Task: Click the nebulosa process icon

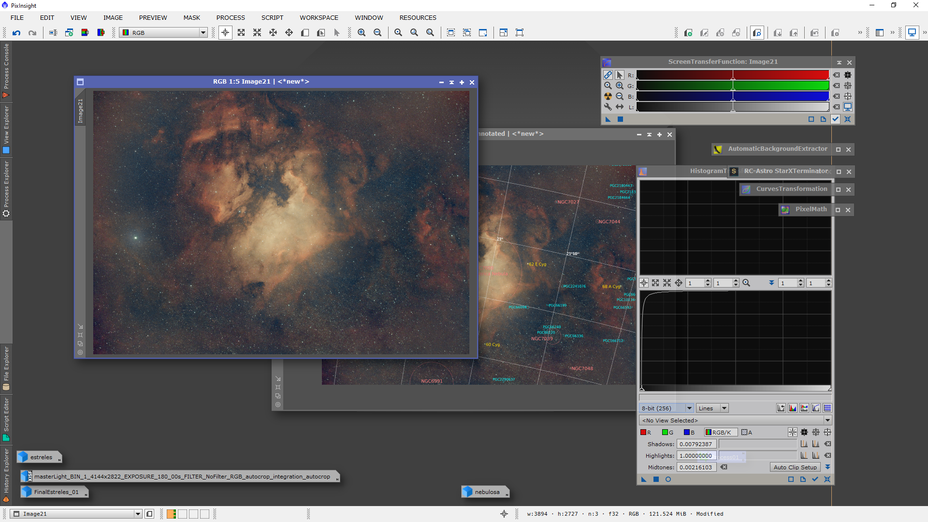Action: pos(485,492)
